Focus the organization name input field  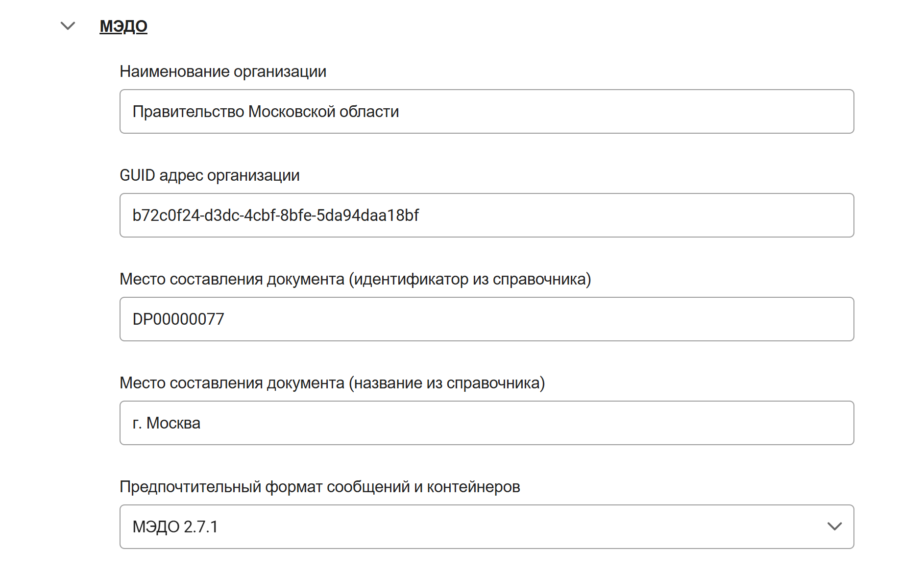point(486,111)
